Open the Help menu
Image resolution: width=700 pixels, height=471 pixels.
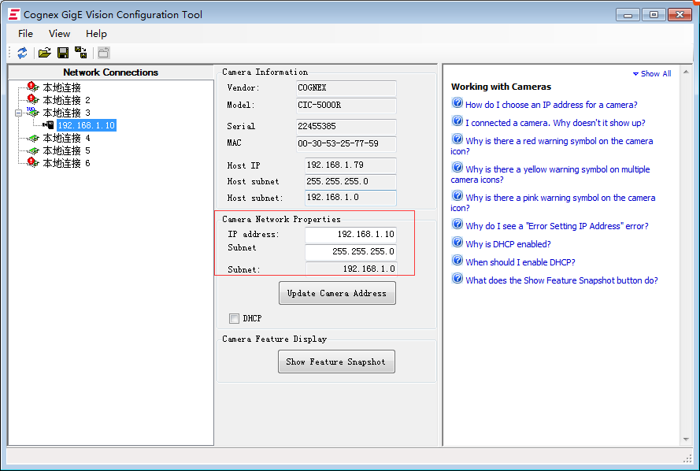[x=96, y=34]
